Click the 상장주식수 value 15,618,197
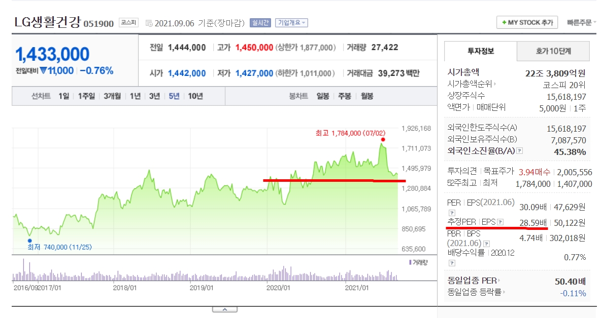 click(x=566, y=97)
